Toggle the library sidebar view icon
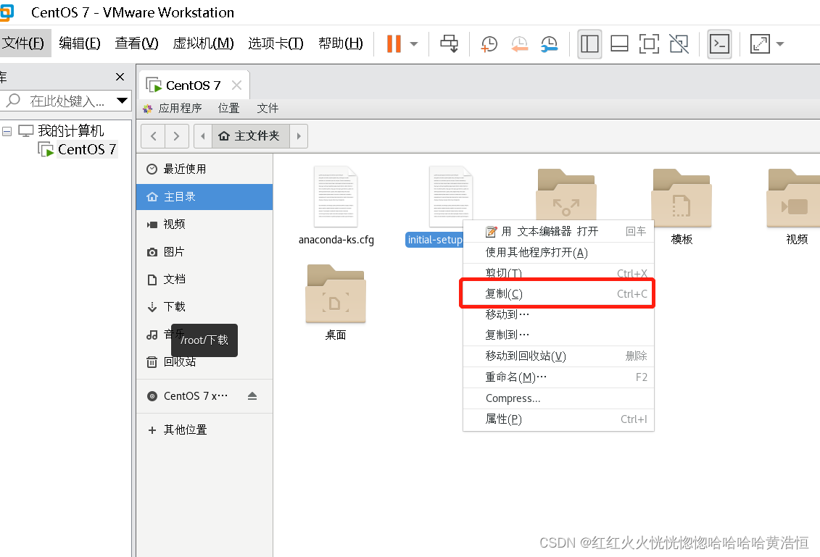Screen dimensions: 820x557 point(589,44)
